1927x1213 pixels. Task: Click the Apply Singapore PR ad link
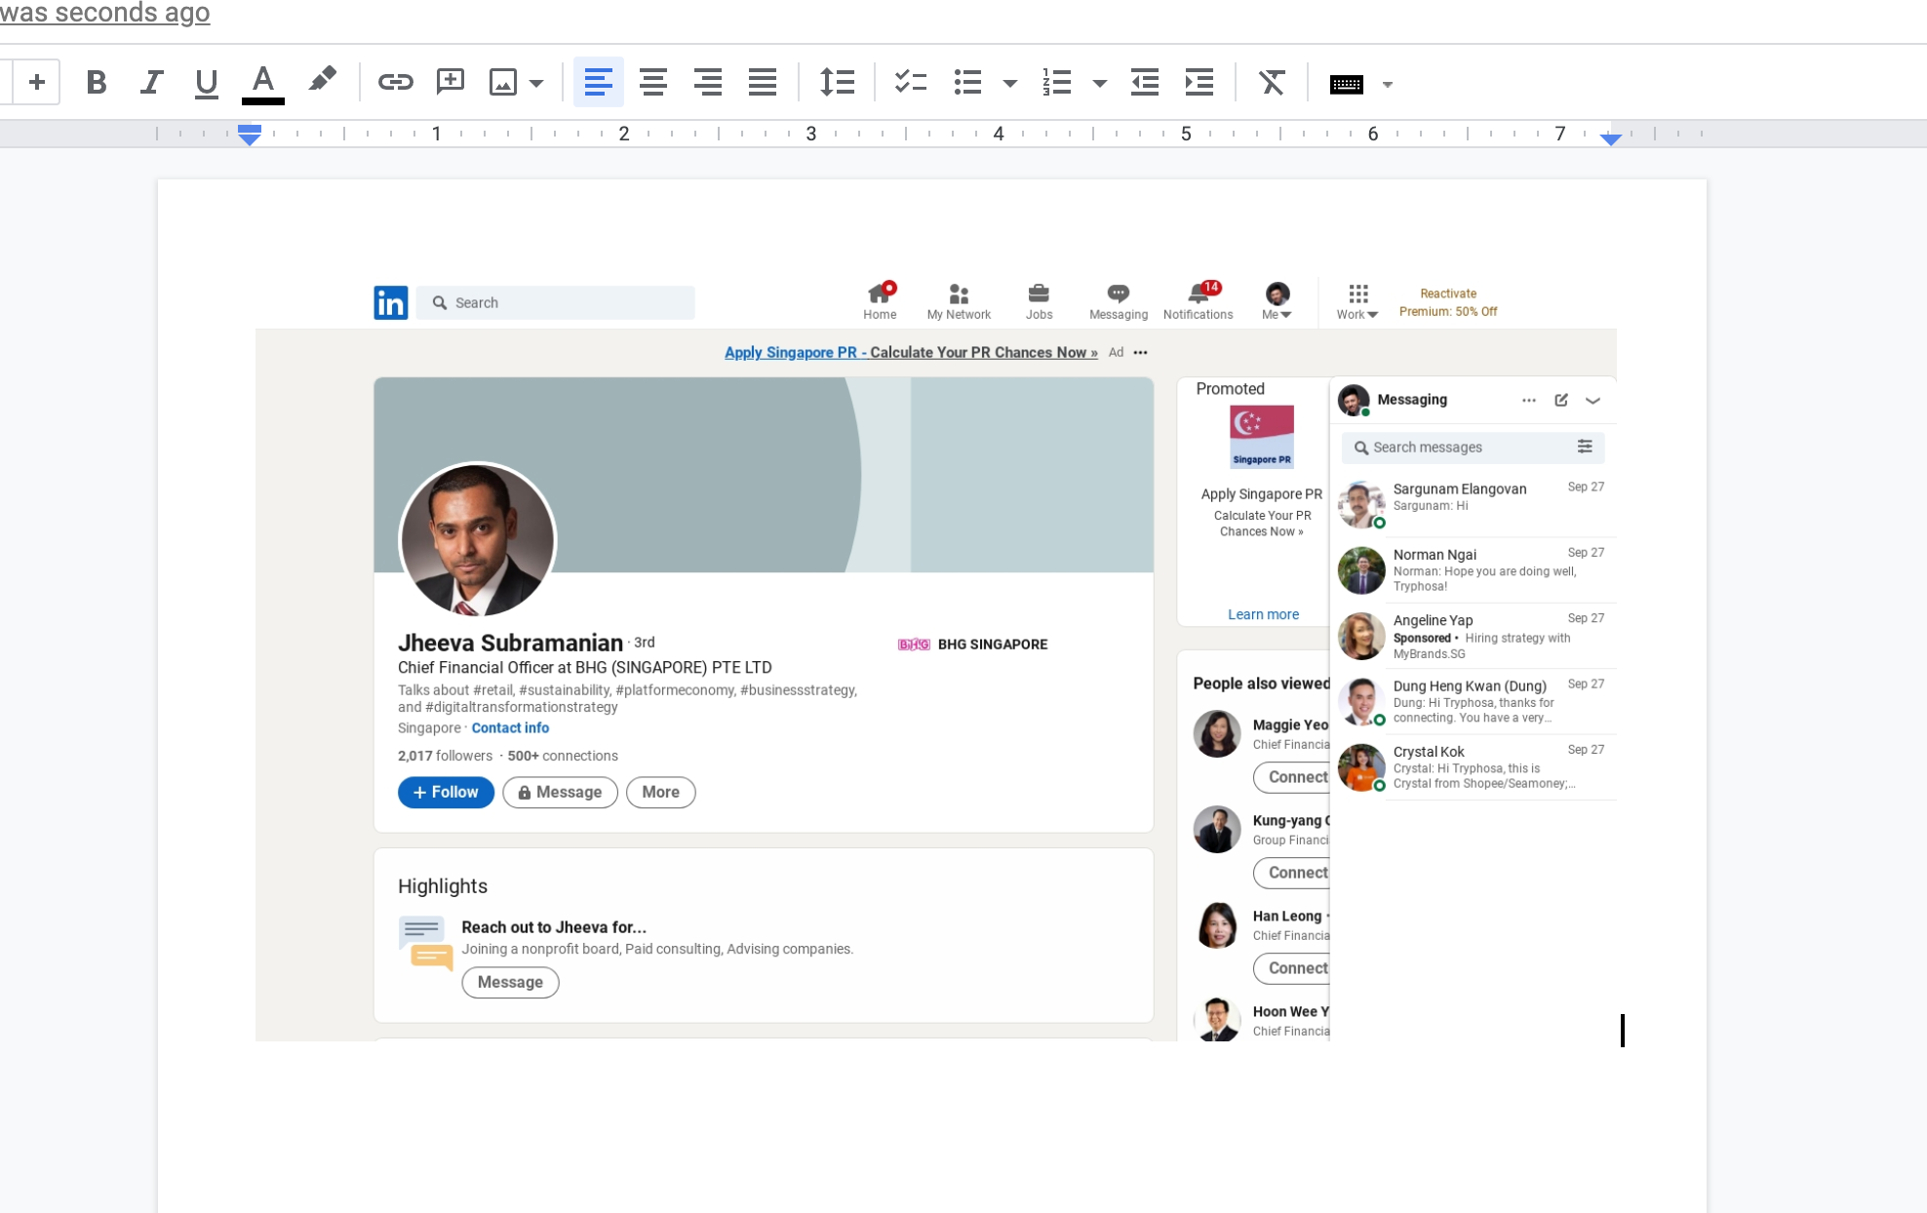pos(911,352)
